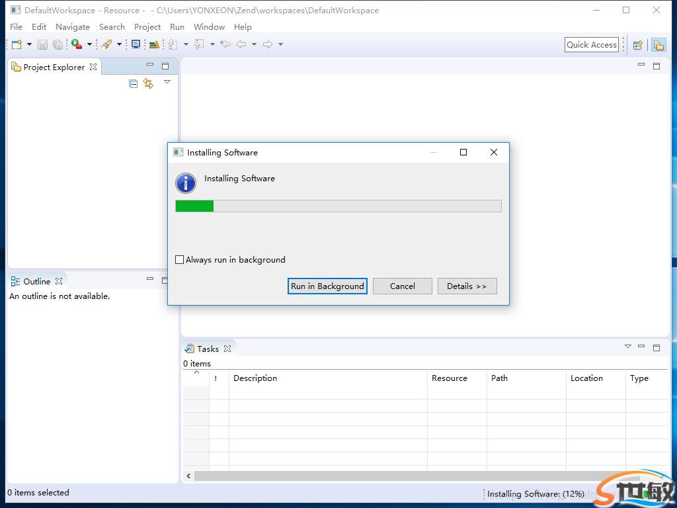
Task: Click the Details >> button
Action: [467, 286]
